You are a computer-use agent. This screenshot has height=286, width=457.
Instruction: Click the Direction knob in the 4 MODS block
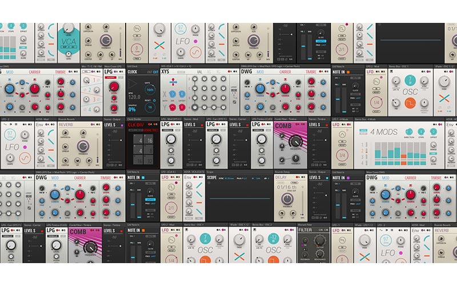(x=409, y=132)
